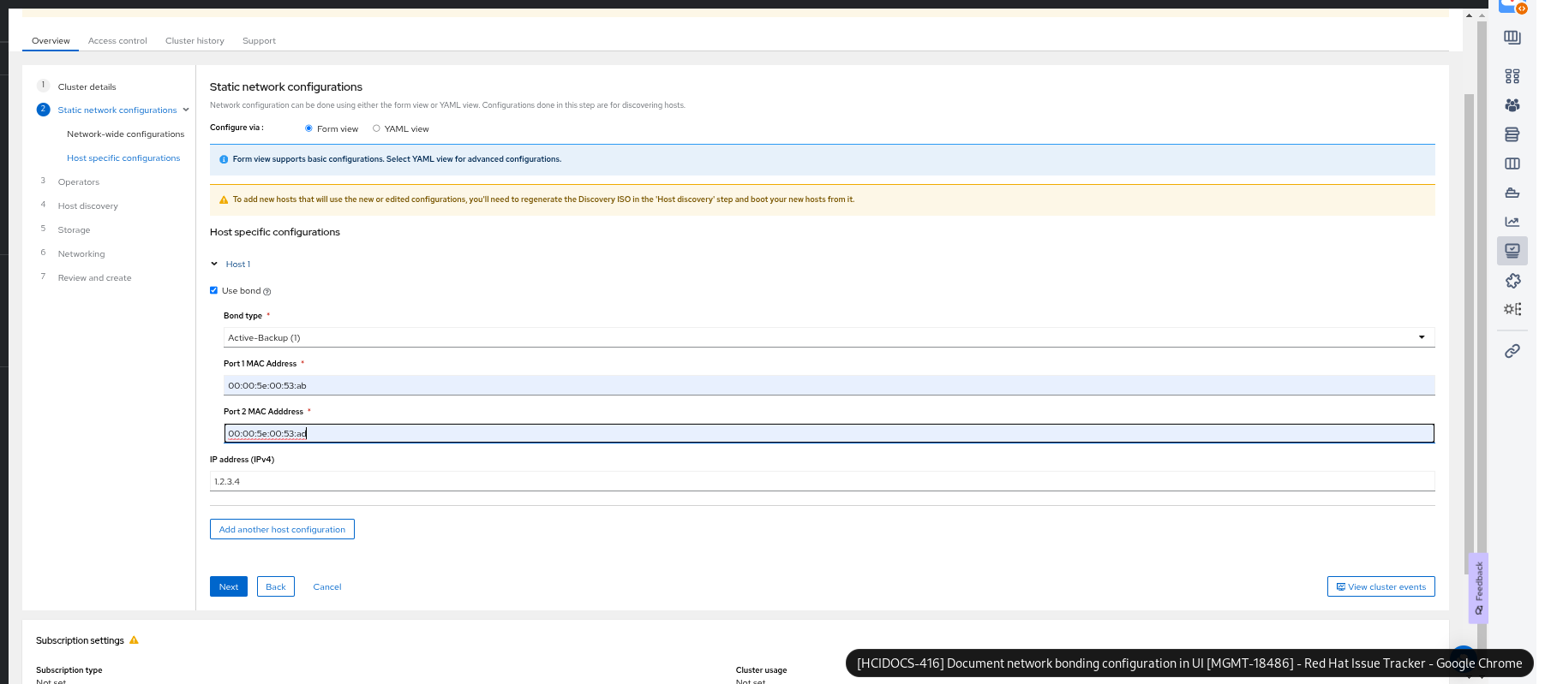The height and width of the screenshot is (684, 1551).
Task: Go to Storage wizard step
Action: click(x=74, y=230)
